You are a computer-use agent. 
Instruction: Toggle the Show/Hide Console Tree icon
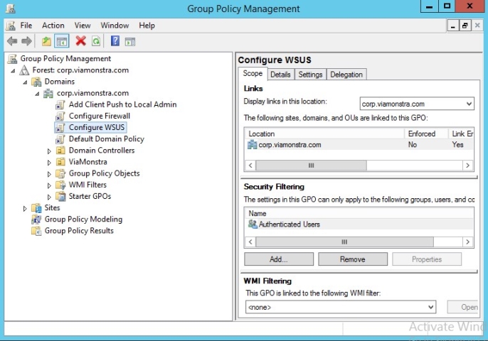tap(62, 41)
